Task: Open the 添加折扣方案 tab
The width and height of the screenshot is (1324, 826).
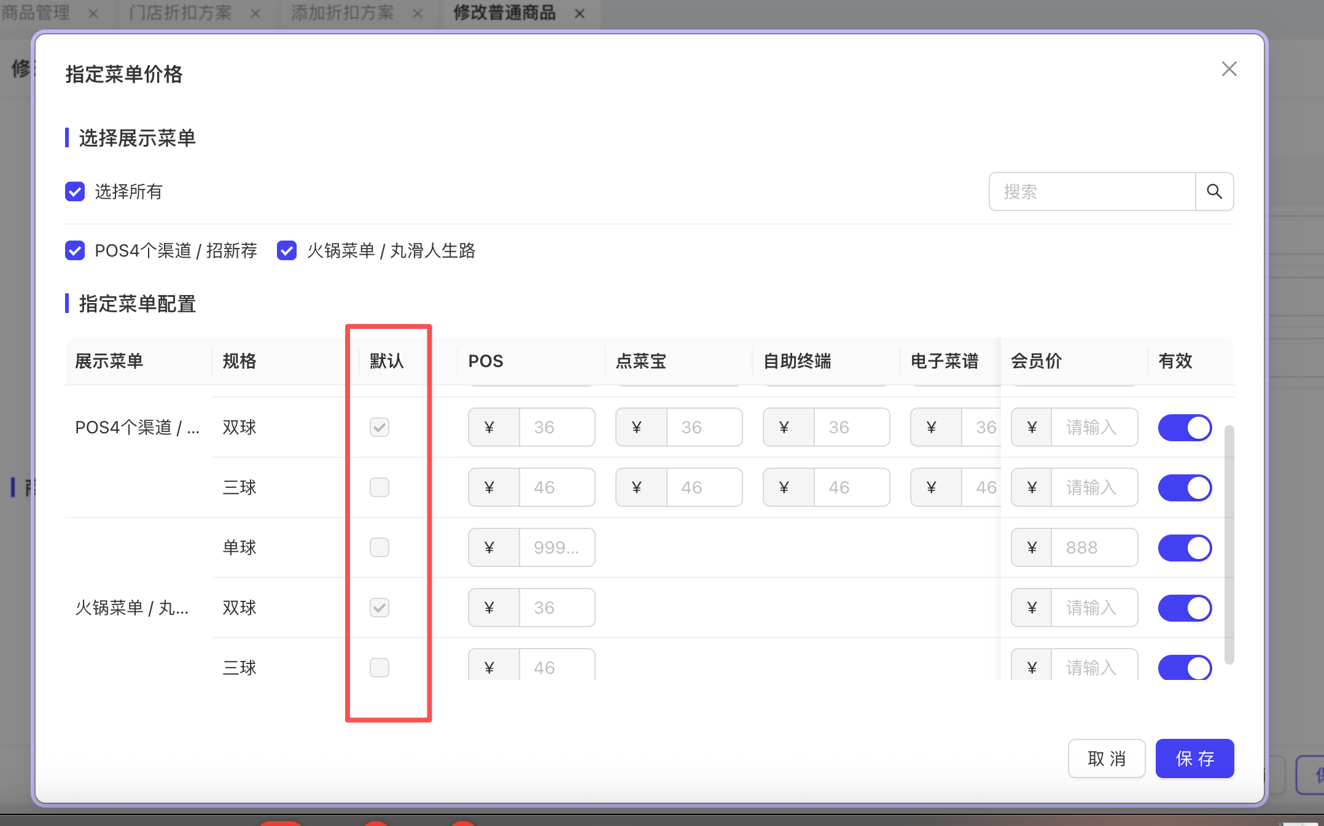Action: tap(342, 13)
